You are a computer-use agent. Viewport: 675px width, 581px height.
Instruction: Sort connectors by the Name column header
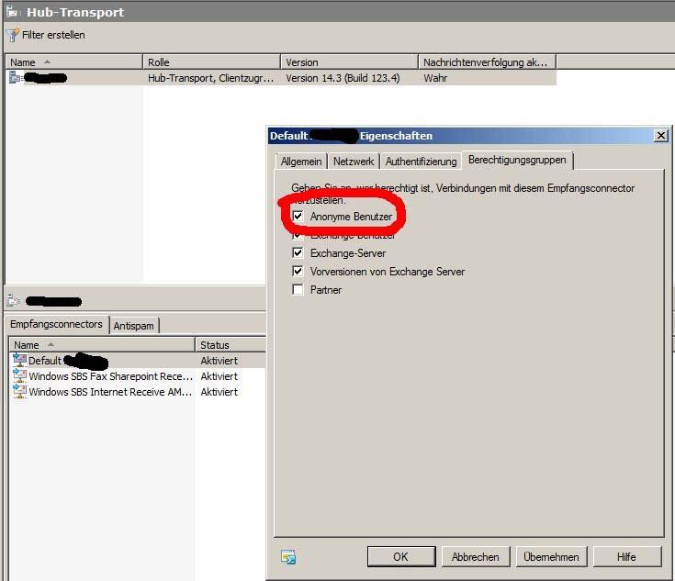[x=103, y=345]
